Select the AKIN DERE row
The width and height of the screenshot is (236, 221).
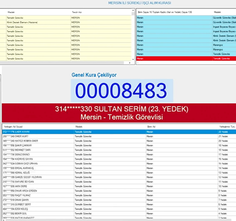click(x=119, y=186)
